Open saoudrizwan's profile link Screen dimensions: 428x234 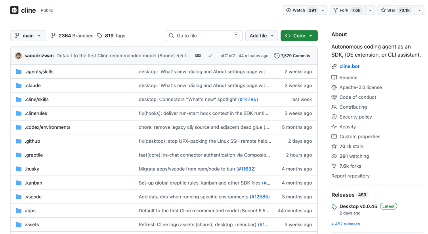(39, 56)
